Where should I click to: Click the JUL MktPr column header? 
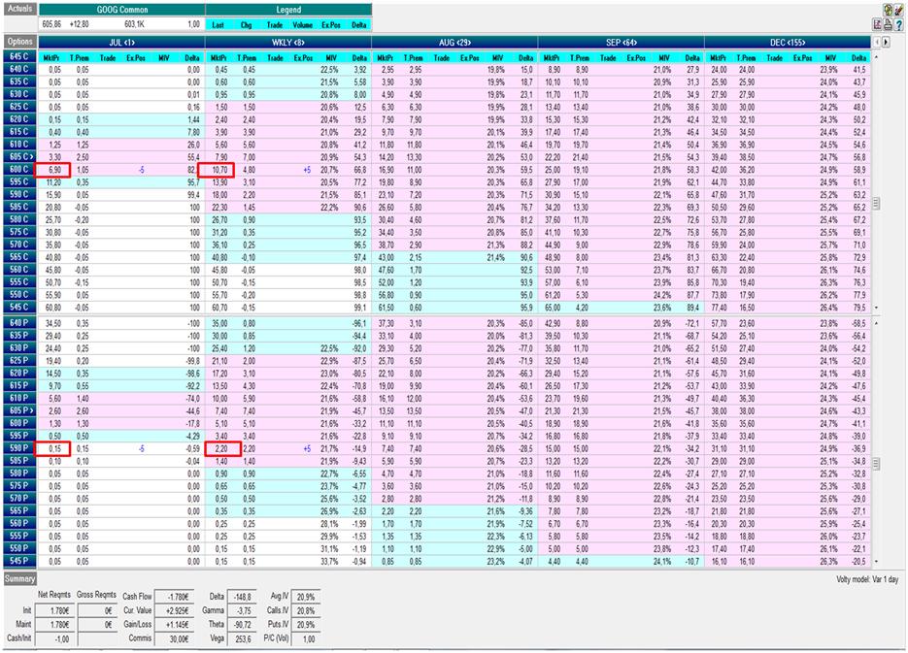tap(52, 58)
